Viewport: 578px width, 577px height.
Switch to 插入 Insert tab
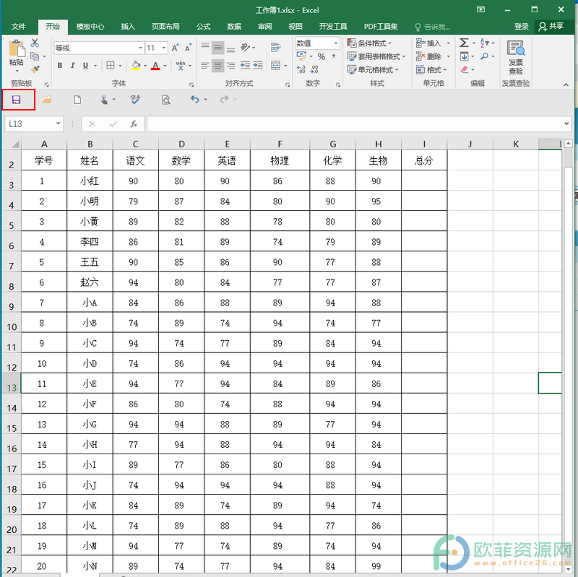coord(128,27)
